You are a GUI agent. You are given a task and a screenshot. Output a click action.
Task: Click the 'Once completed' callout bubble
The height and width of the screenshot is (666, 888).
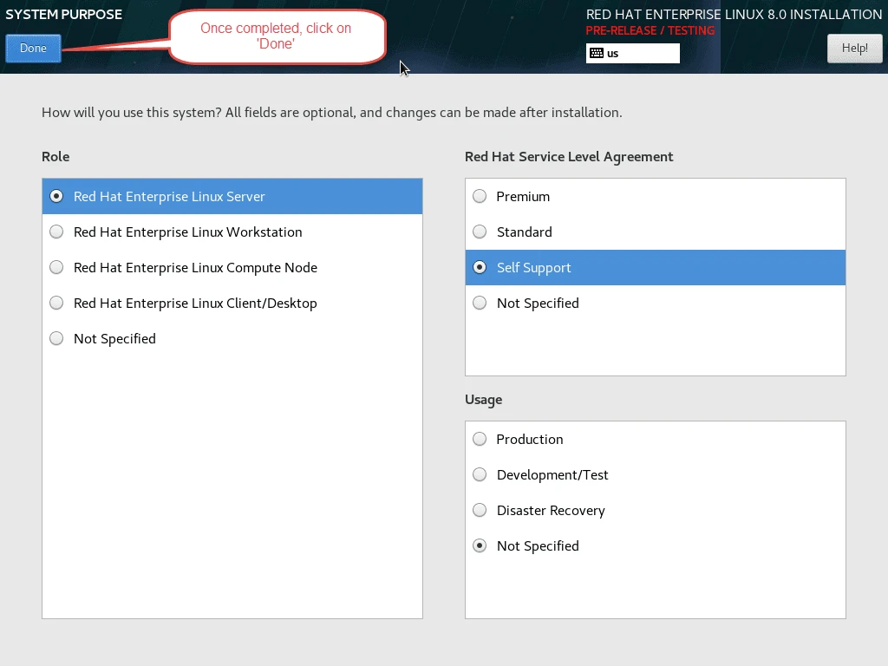click(x=276, y=36)
